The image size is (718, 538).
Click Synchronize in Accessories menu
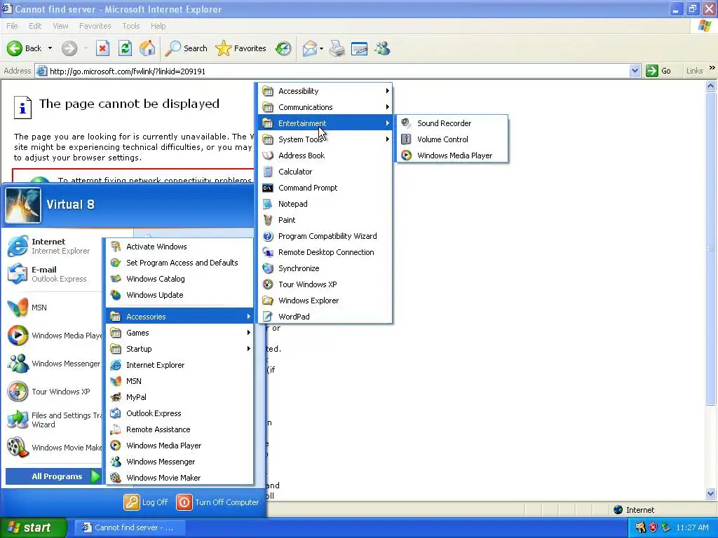point(325,268)
